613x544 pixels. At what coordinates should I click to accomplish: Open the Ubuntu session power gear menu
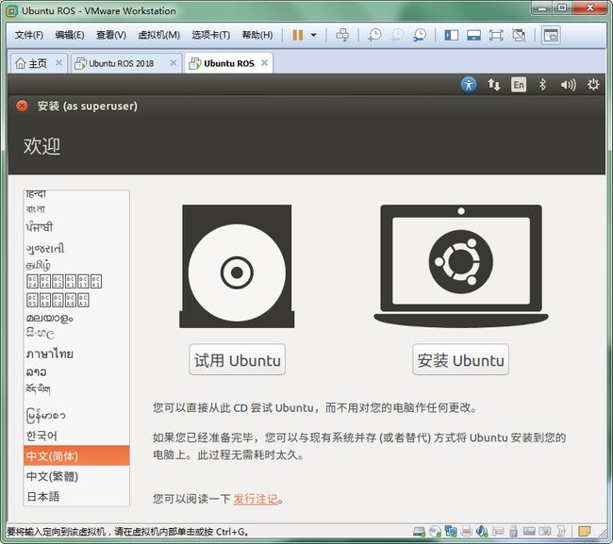(x=593, y=85)
